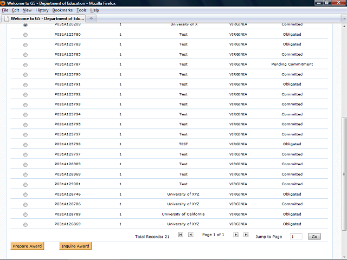The height and width of the screenshot is (260, 347).
Task: Select radio button for award P031A128746
Action: (25, 194)
